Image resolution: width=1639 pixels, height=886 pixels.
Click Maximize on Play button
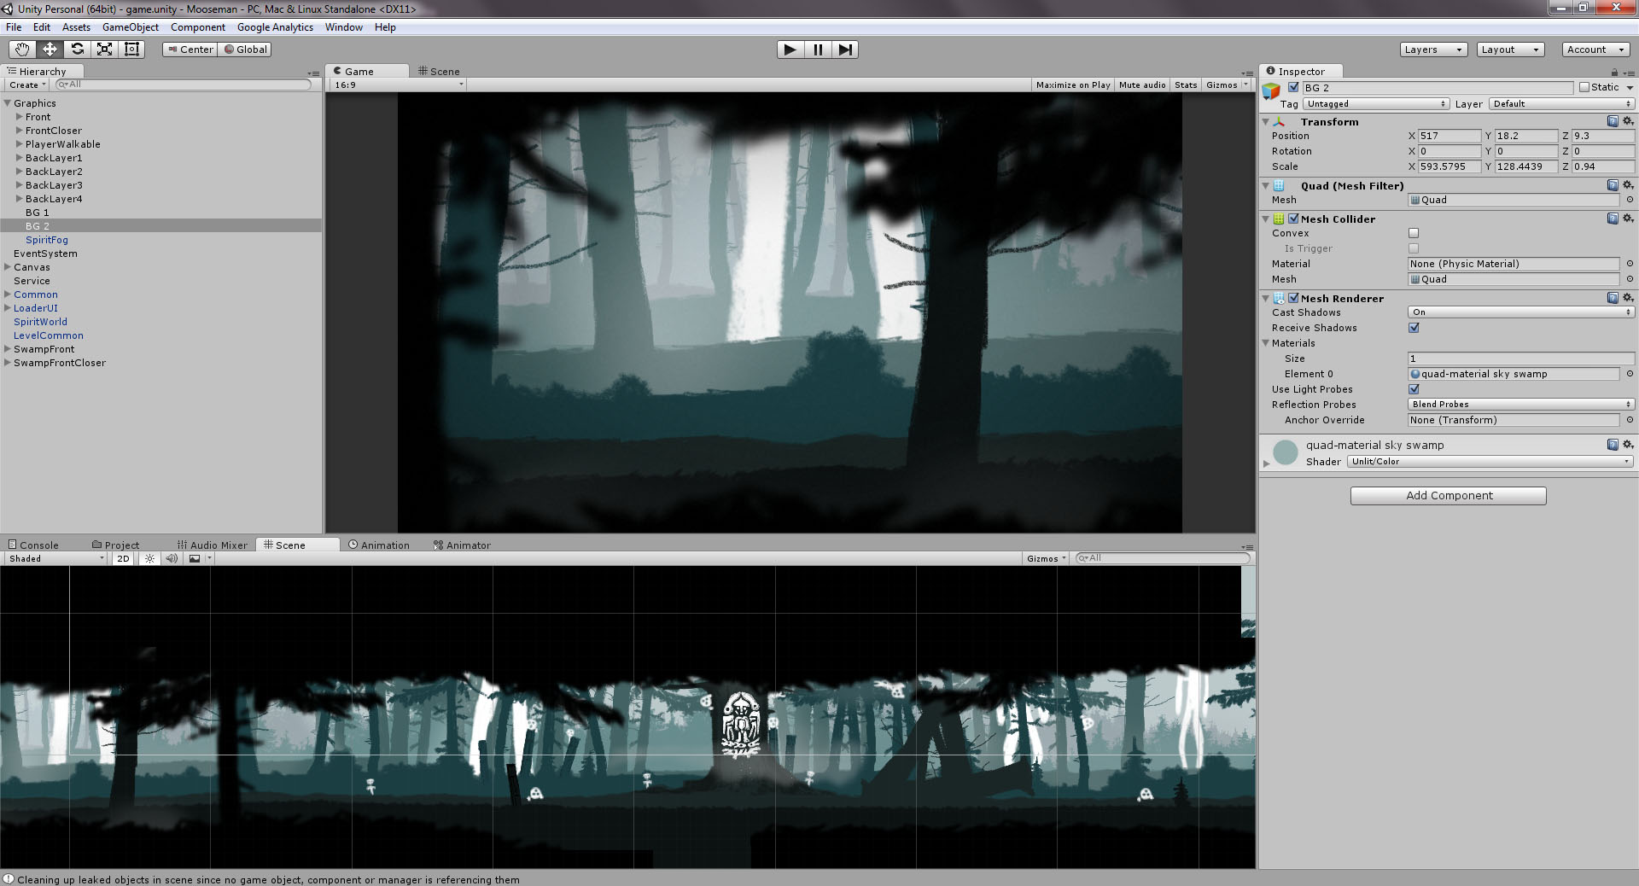[x=1072, y=85]
